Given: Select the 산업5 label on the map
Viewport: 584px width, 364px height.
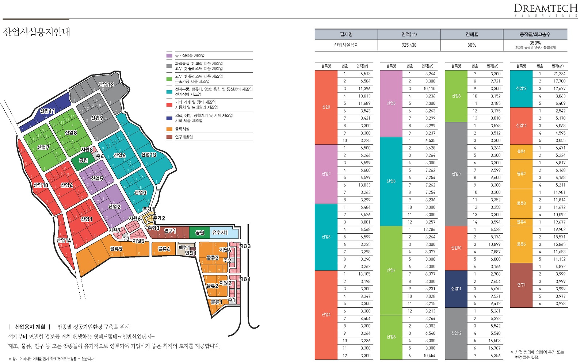Looking at the screenshot, I should pos(97,178).
